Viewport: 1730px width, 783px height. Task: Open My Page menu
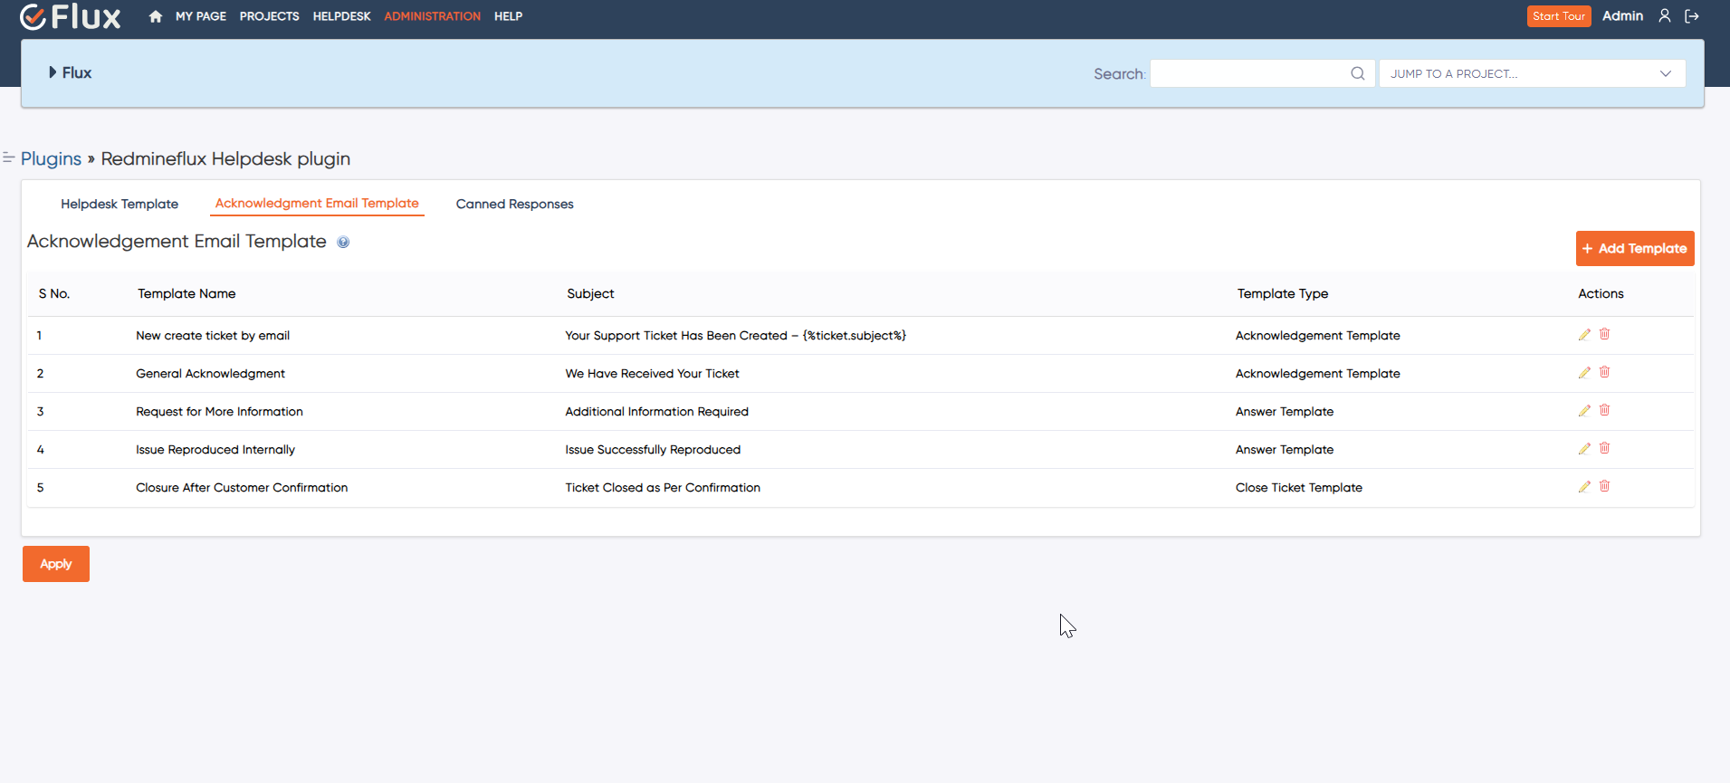click(201, 16)
